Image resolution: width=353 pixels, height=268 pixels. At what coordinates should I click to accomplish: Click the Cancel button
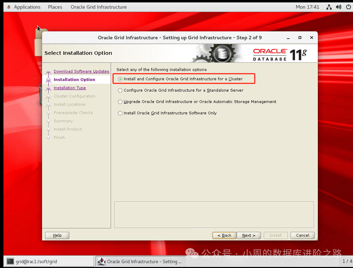(x=303, y=235)
